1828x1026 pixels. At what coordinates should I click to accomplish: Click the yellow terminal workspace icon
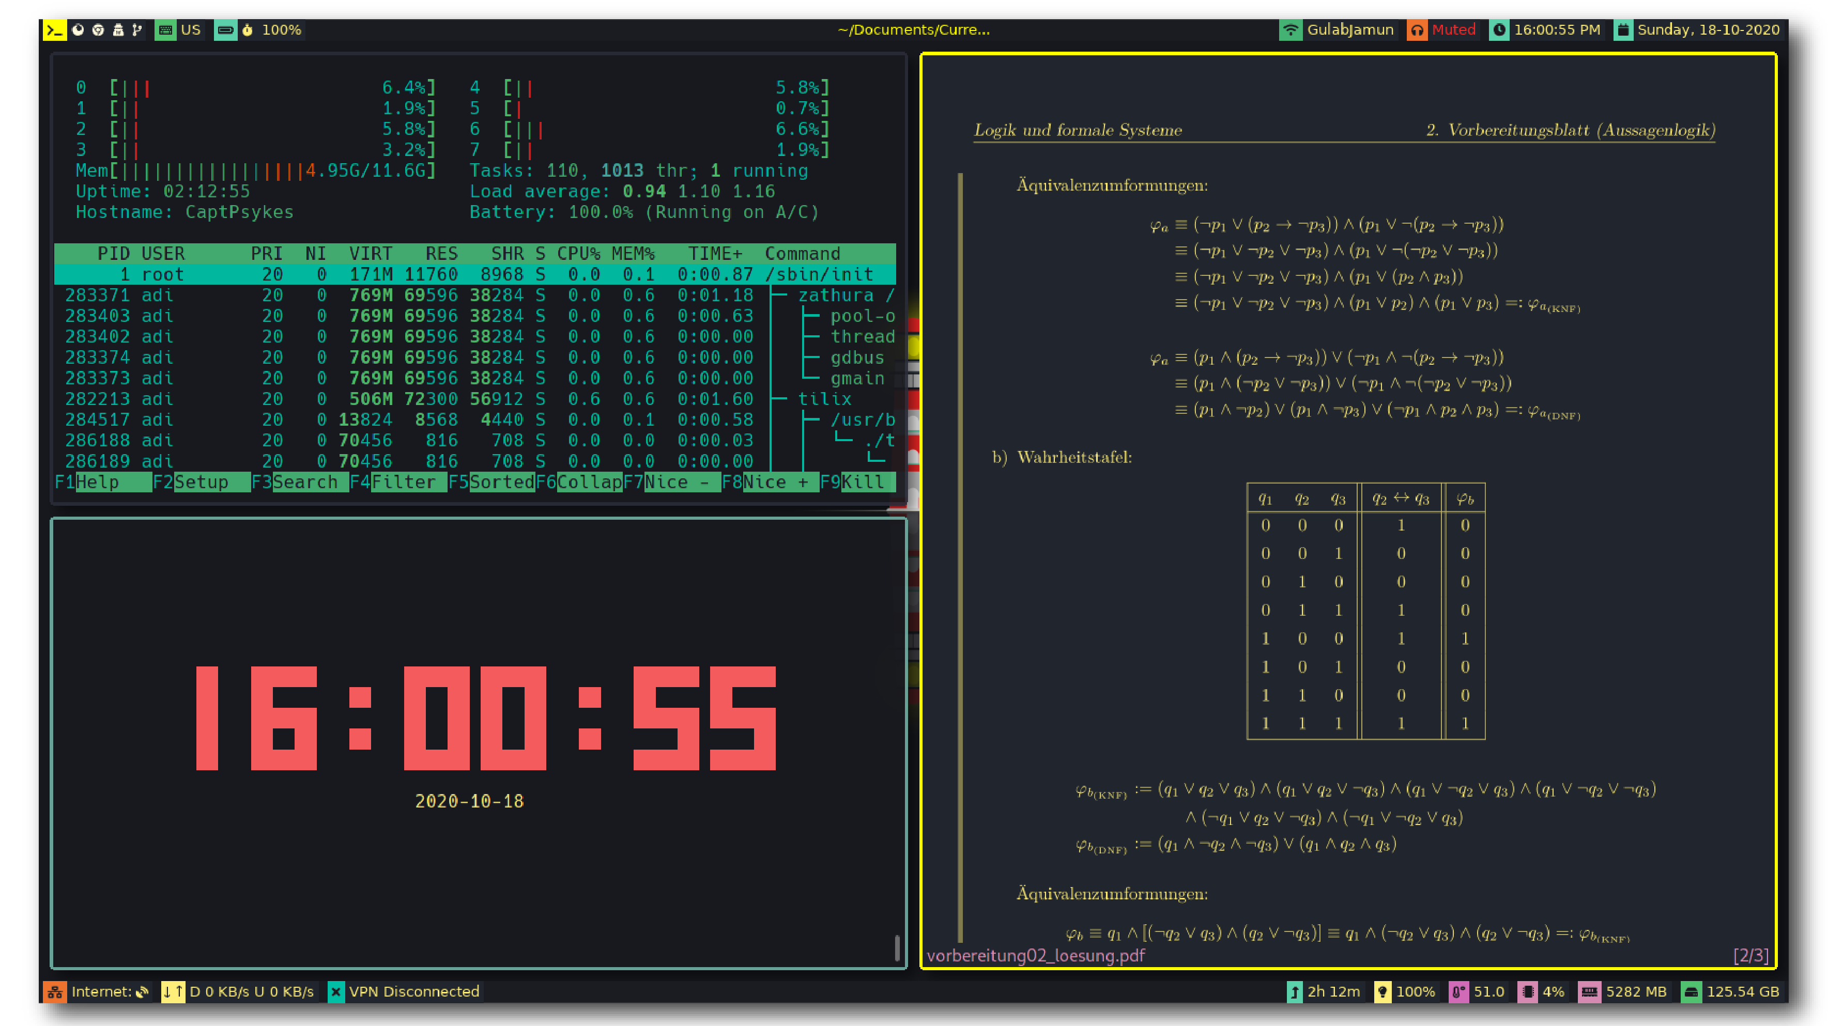[x=55, y=30]
